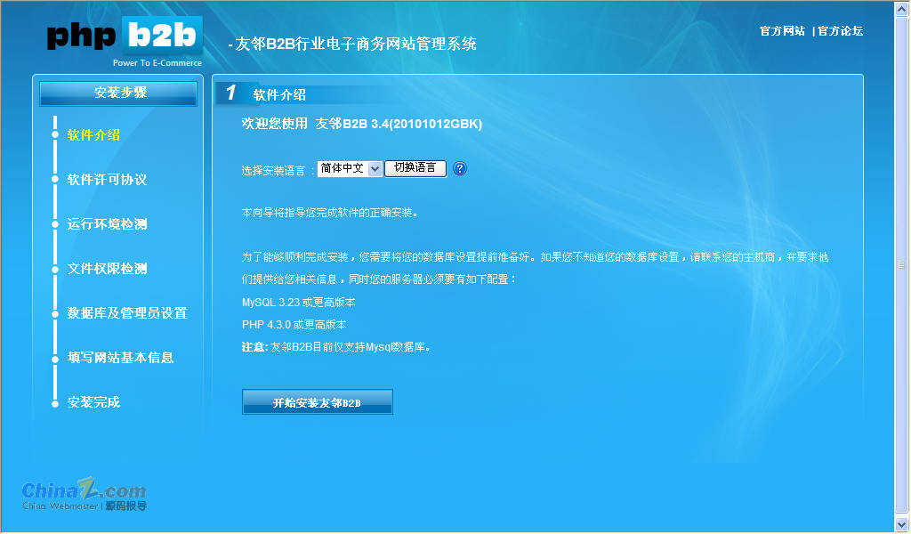
Task: Click the 欢迎您使用 友邻B2B 3.4 heading
Action: tap(362, 124)
